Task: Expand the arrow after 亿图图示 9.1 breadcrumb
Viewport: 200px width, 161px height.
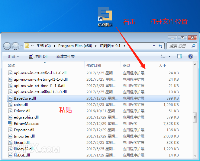Action: pyautogui.click(x=124, y=46)
